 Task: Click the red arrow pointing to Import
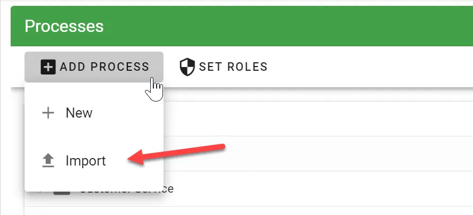point(176,154)
